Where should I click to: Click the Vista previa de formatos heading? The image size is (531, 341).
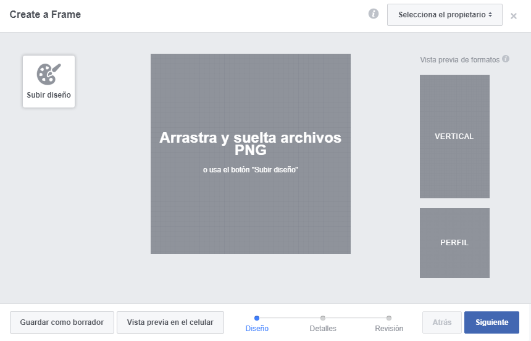459,60
